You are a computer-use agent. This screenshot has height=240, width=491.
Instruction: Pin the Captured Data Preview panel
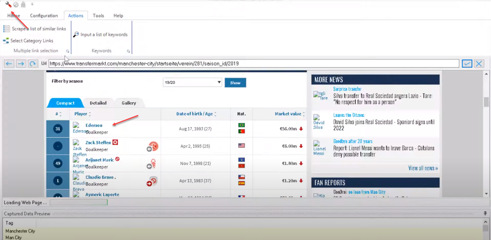[485, 213]
